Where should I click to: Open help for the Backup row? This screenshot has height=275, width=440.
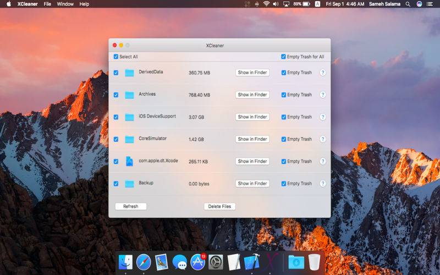(x=323, y=184)
